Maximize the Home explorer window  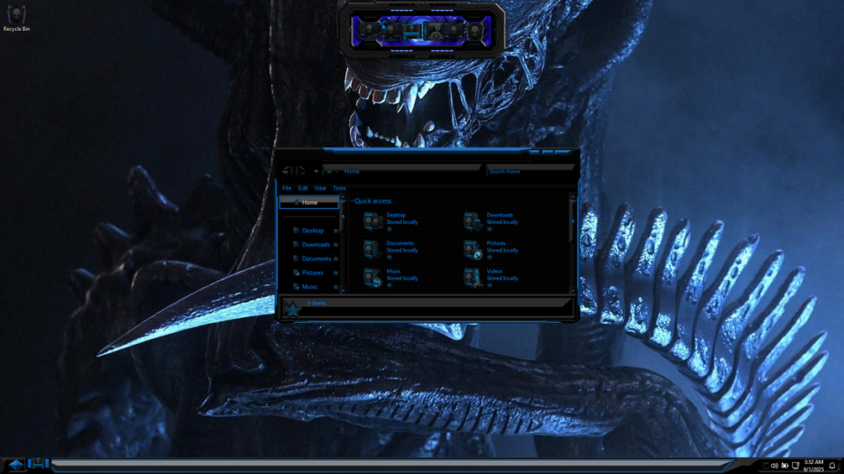pyautogui.click(x=548, y=153)
